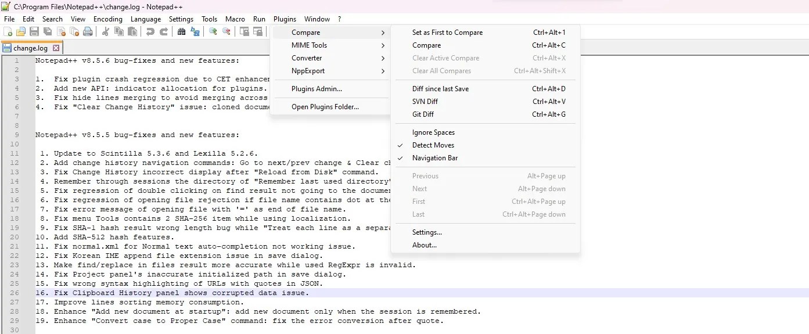Screen dimensions: 809x334
Task: Click the New file toolbar icon
Action: [x=8, y=31]
